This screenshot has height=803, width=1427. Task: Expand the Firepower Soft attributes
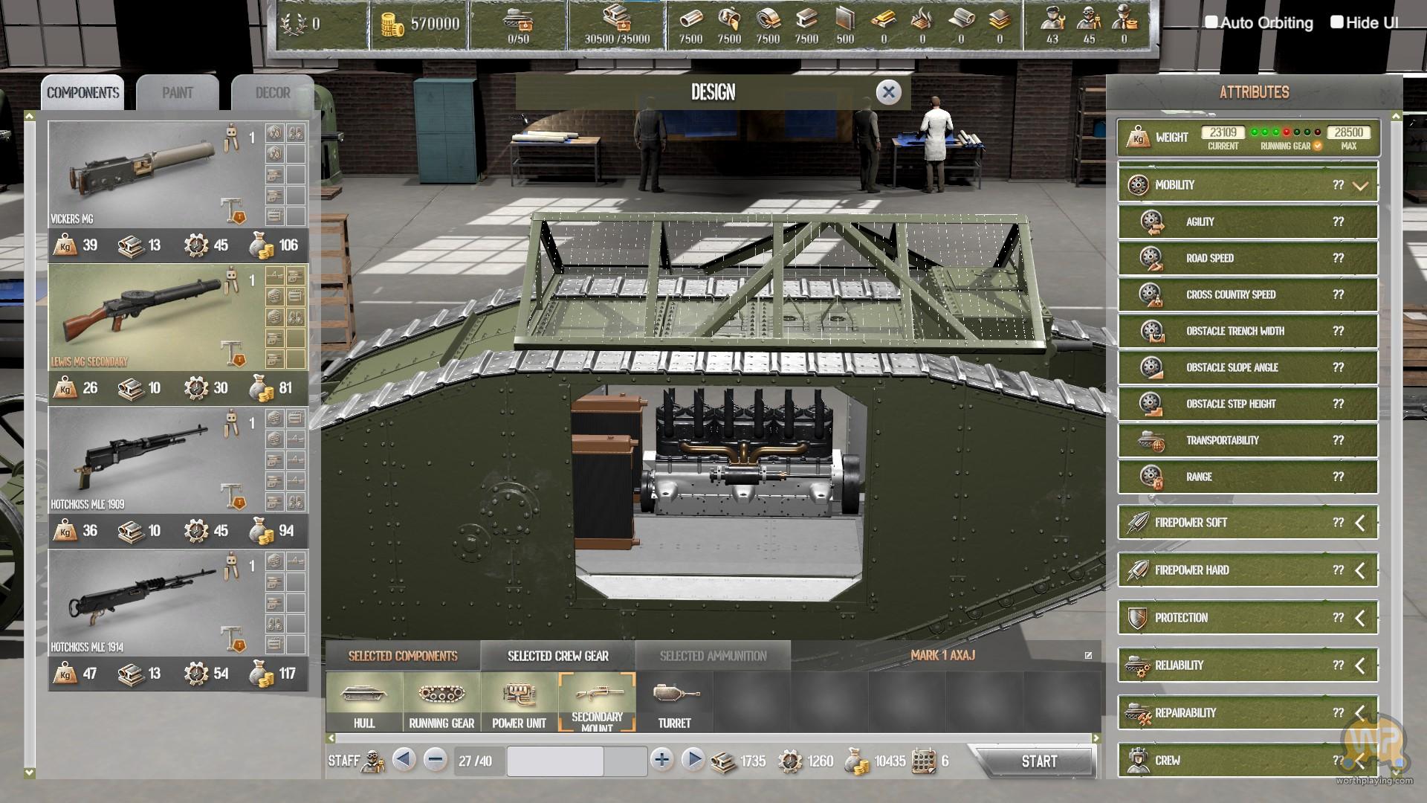click(x=1360, y=523)
